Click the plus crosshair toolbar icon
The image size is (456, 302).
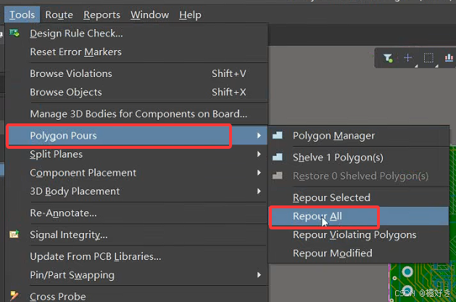407,57
